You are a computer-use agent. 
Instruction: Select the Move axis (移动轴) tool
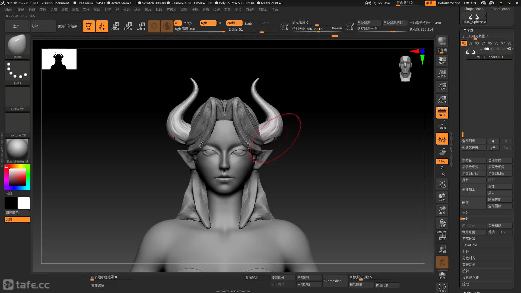pos(115,26)
